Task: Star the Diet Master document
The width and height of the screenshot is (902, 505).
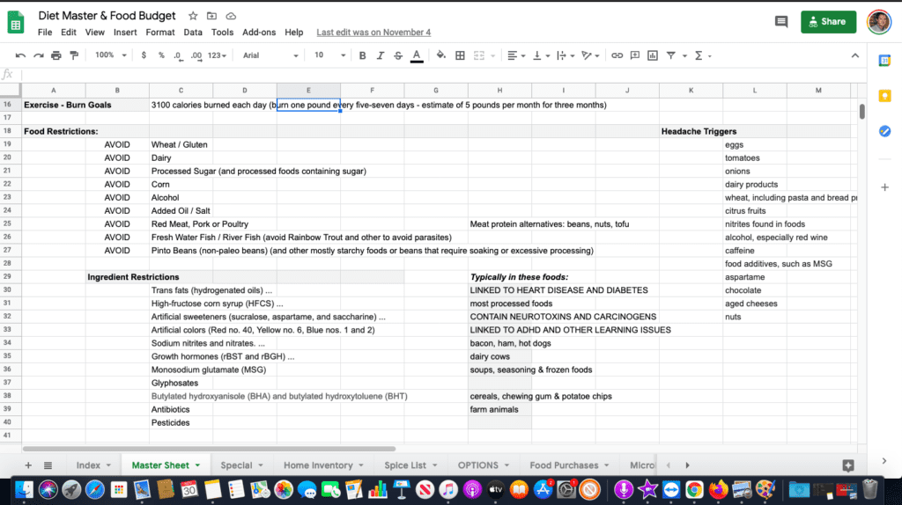Action: [x=193, y=16]
